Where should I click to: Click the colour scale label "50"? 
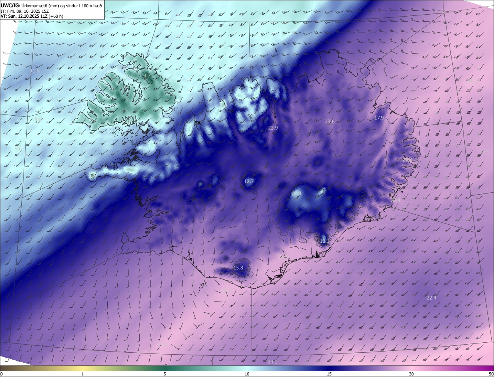click(x=491, y=374)
